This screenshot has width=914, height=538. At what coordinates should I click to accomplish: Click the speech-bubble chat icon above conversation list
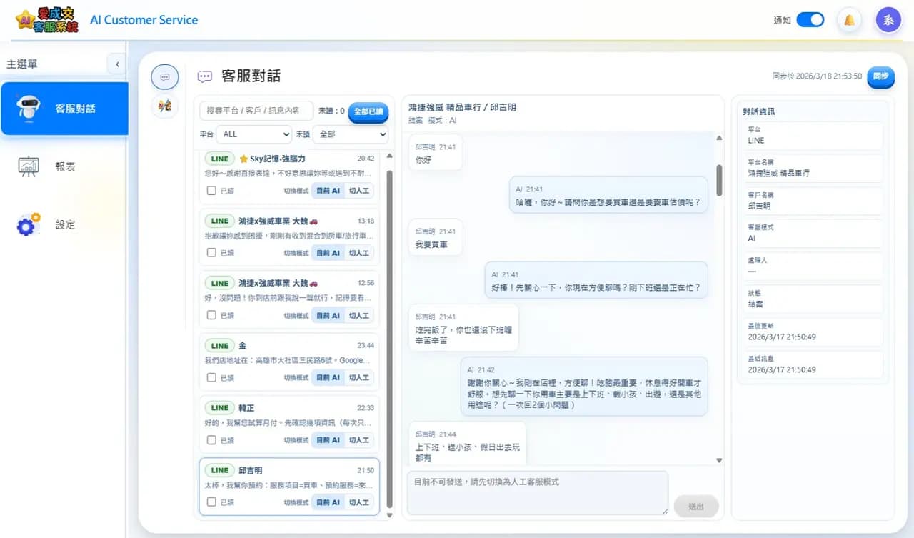(x=165, y=77)
